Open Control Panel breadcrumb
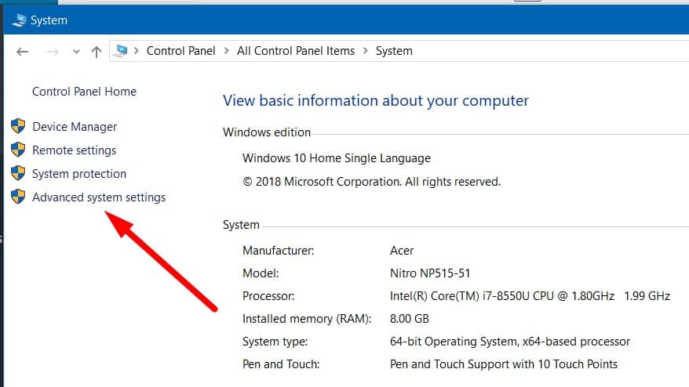 (x=181, y=51)
